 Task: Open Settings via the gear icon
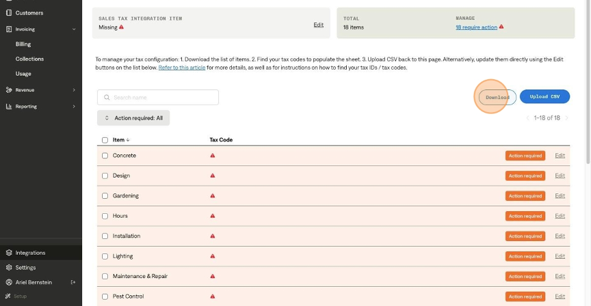9,268
